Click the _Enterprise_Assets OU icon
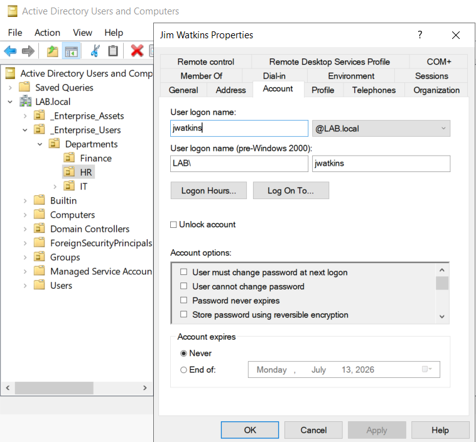 coord(40,116)
